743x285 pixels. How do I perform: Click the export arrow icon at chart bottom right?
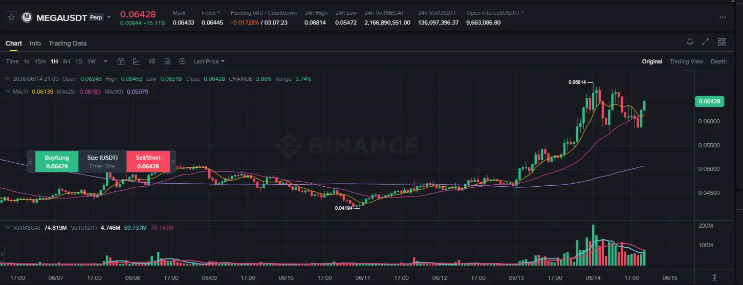[714, 277]
